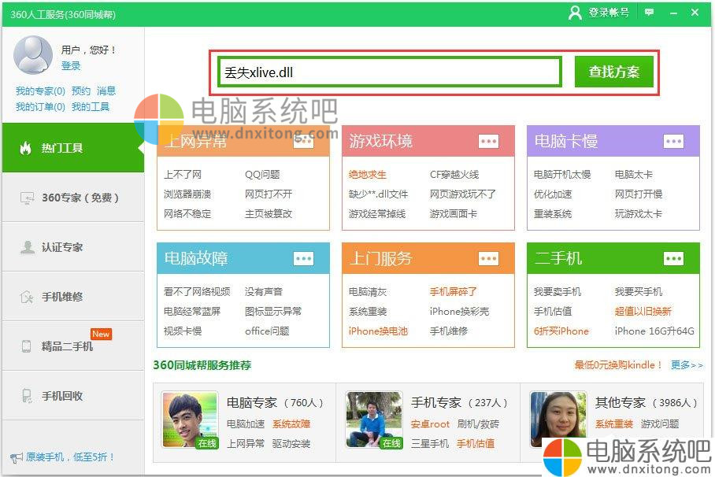
Task: Open the 电脑故障 category header
Action: pyautogui.click(x=243, y=258)
